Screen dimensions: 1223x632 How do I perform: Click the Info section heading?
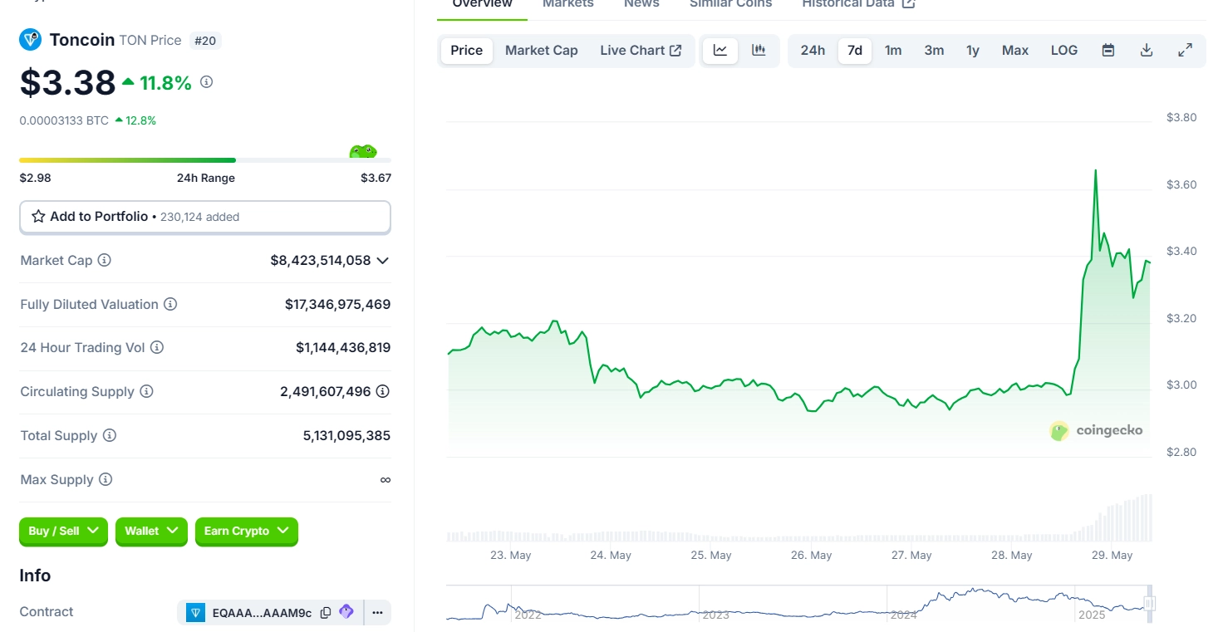coord(35,576)
